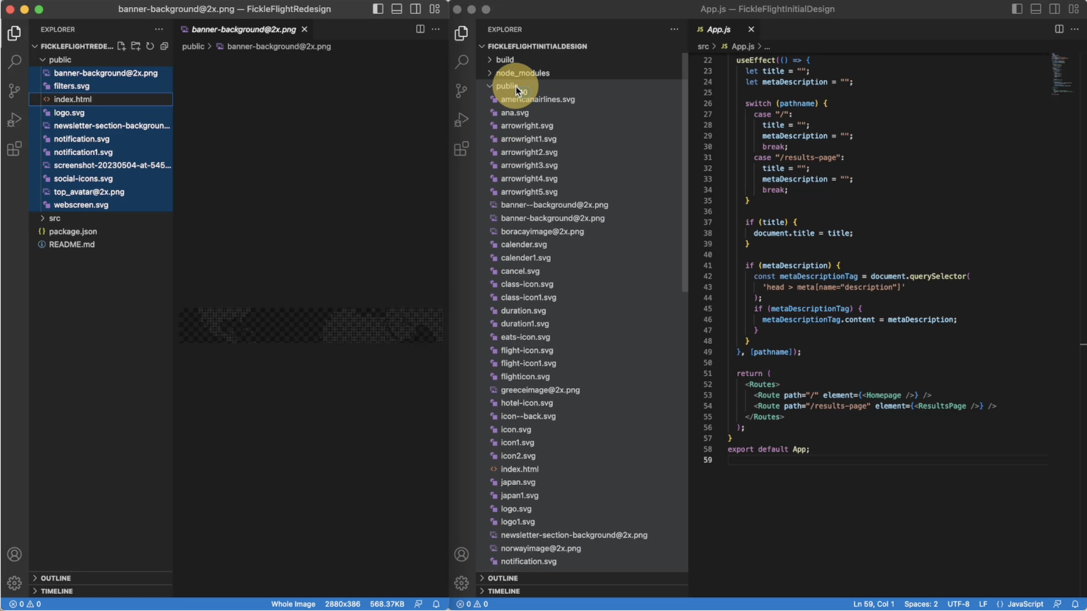Split the App.js editor
The height and width of the screenshot is (611, 1087).
[1059, 29]
